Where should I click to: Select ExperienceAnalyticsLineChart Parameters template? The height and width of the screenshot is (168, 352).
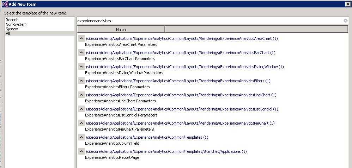pos(120,101)
